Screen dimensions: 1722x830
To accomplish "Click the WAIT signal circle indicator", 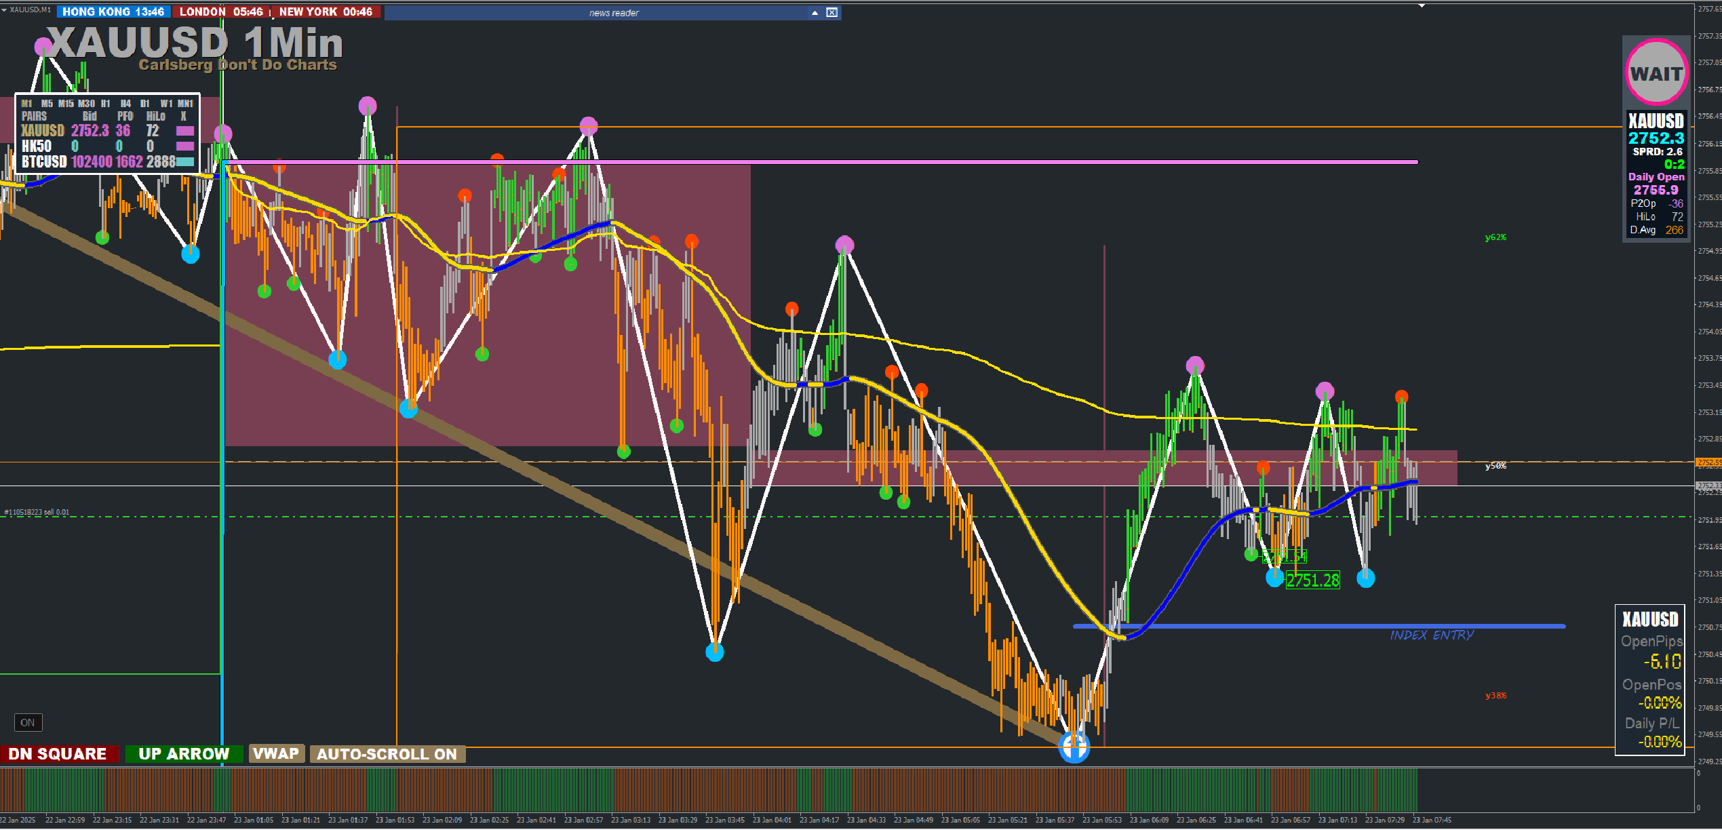I will [x=1656, y=72].
